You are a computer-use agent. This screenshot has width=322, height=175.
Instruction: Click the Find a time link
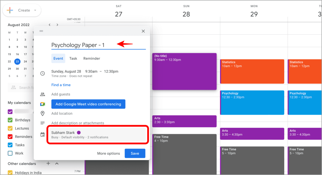tap(61, 85)
